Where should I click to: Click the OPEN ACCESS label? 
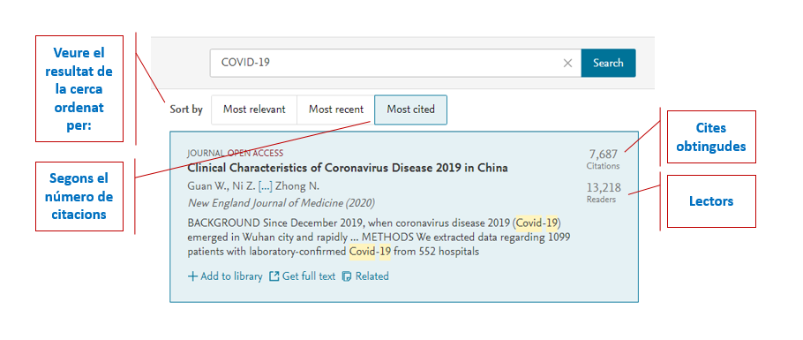(256, 153)
